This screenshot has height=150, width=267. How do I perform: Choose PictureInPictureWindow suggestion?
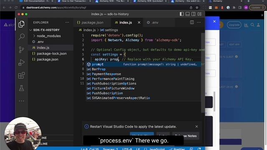(x=144, y=88)
